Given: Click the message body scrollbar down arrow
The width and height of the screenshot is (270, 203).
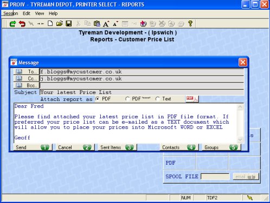Looking at the screenshot, I should tap(240, 140).
